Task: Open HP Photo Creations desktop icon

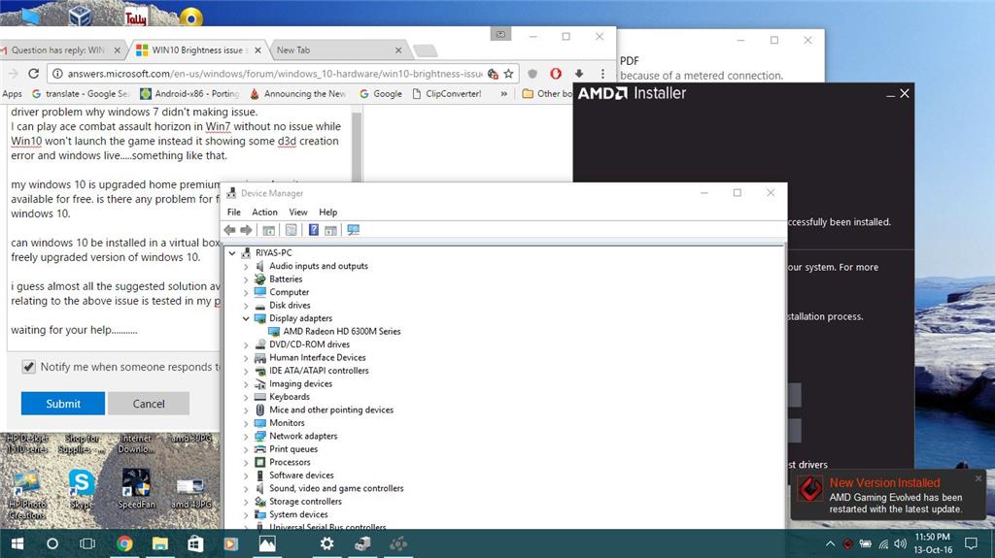Action: [26, 496]
